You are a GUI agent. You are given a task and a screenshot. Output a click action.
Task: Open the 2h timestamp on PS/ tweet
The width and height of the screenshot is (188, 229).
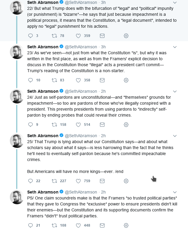(103, 192)
